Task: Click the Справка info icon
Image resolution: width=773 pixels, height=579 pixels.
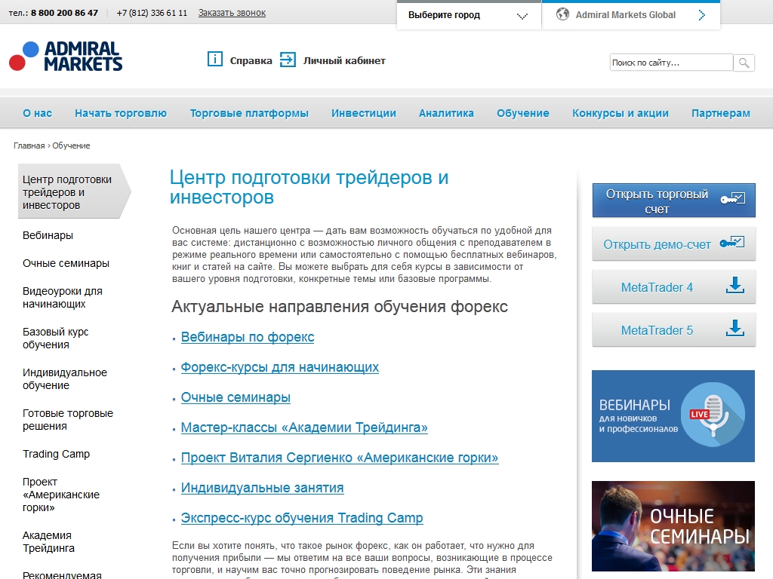Action: 215,60
